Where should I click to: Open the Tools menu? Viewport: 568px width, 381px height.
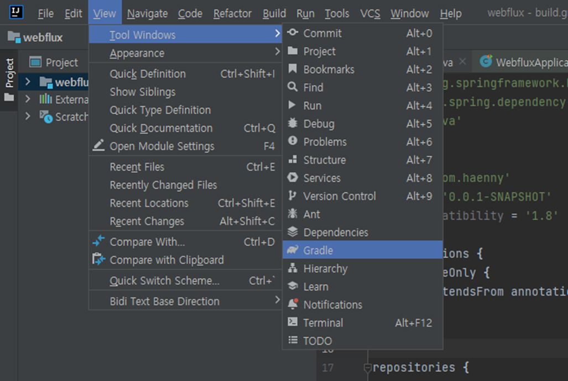337,14
